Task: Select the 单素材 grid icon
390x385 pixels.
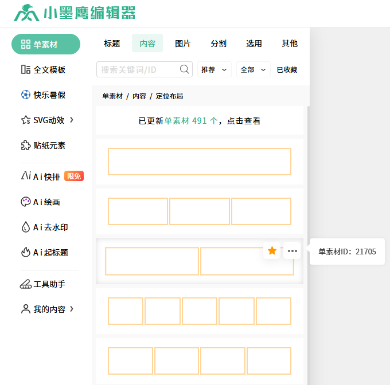Action: (26, 44)
